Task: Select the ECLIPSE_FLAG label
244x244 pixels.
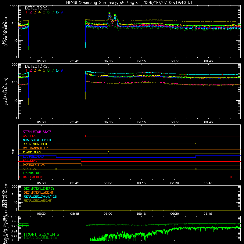Action: click(x=33, y=156)
